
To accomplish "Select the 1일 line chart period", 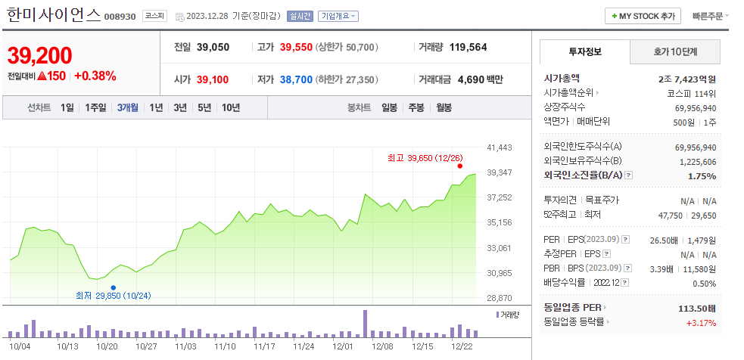I will tap(67, 107).
